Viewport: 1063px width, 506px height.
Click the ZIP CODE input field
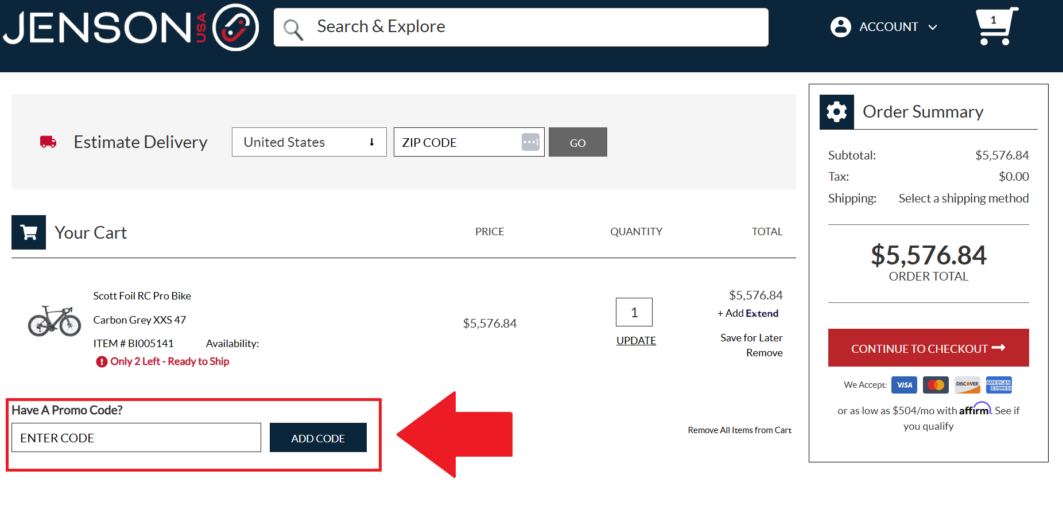469,142
